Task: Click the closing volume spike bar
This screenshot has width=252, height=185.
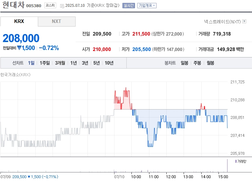Action: point(227,166)
